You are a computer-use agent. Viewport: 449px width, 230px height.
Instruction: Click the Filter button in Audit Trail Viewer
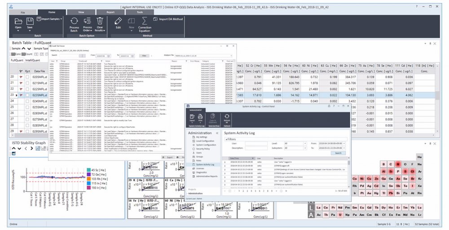coord(144,56)
